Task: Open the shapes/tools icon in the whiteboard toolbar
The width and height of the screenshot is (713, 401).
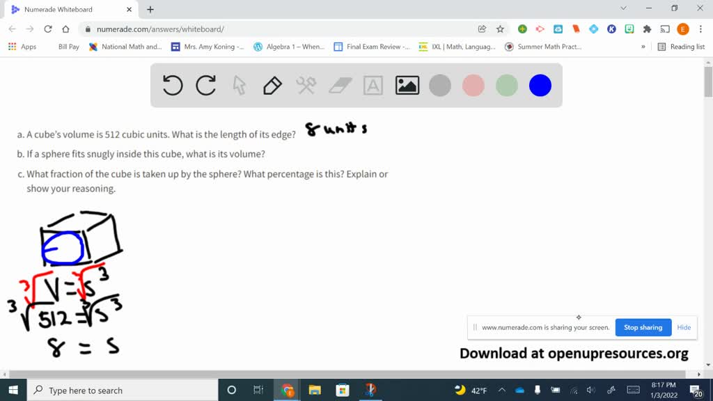Action: 305,85
